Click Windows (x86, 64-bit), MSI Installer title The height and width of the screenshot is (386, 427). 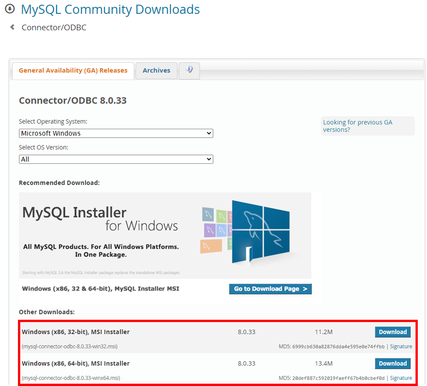click(x=76, y=363)
